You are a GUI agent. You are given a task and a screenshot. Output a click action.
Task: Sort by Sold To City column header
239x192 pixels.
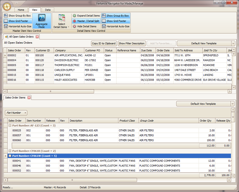[215, 50]
